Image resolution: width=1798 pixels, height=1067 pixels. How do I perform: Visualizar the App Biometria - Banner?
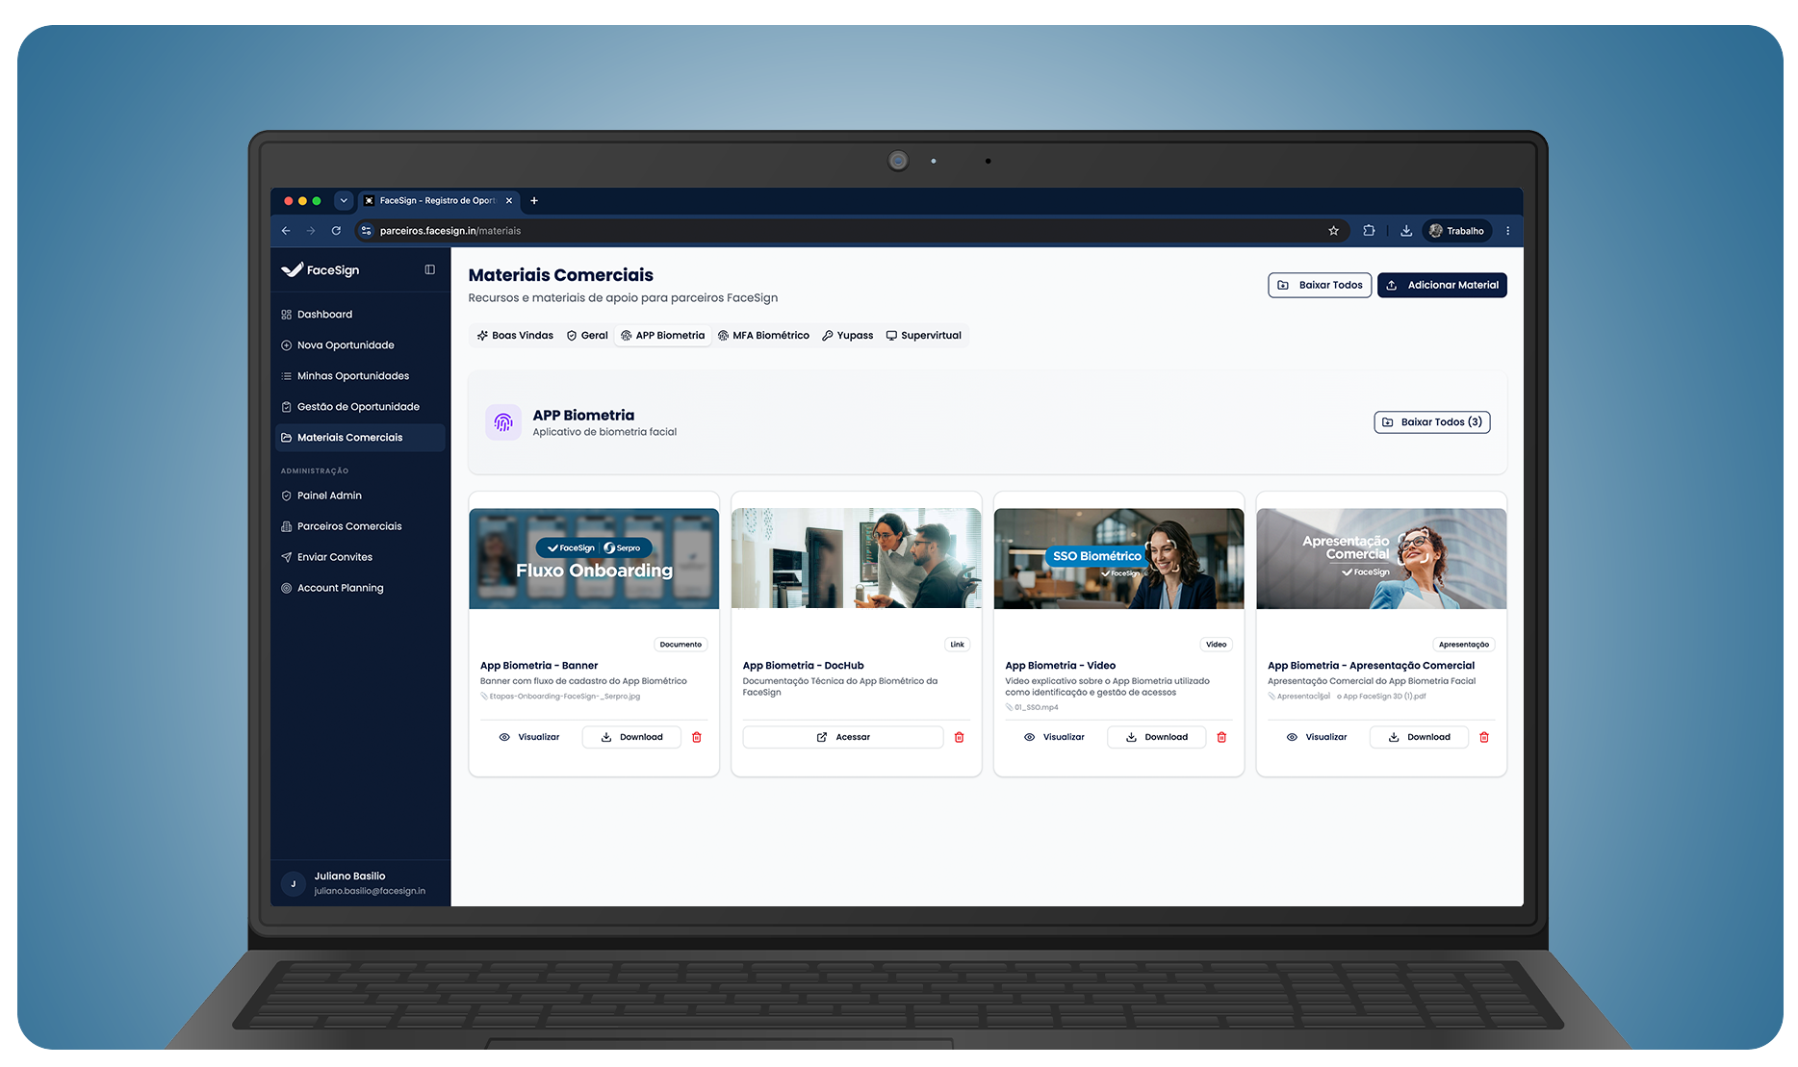pos(529,737)
